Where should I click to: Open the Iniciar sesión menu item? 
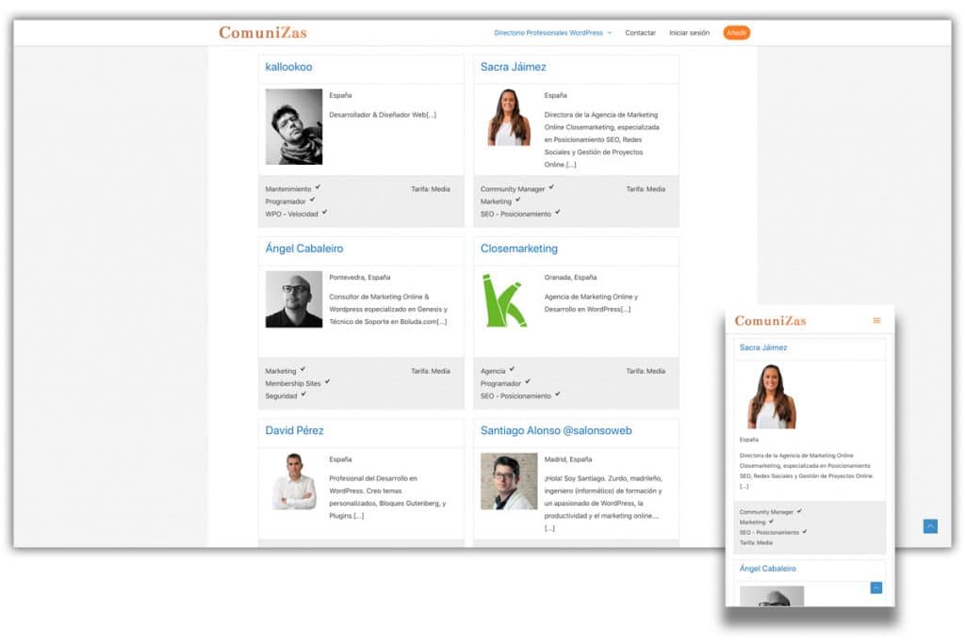coord(689,33)
